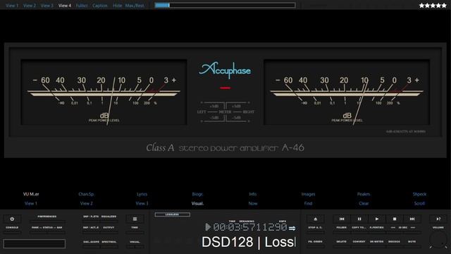Image resolution: width=451 pixels, height=254 pixels.
Task: Click the Scroll link
Action: click(419, 203)
